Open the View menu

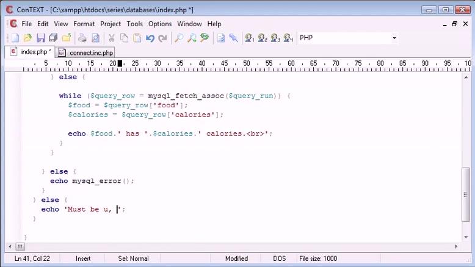click(x=61, y=24)
